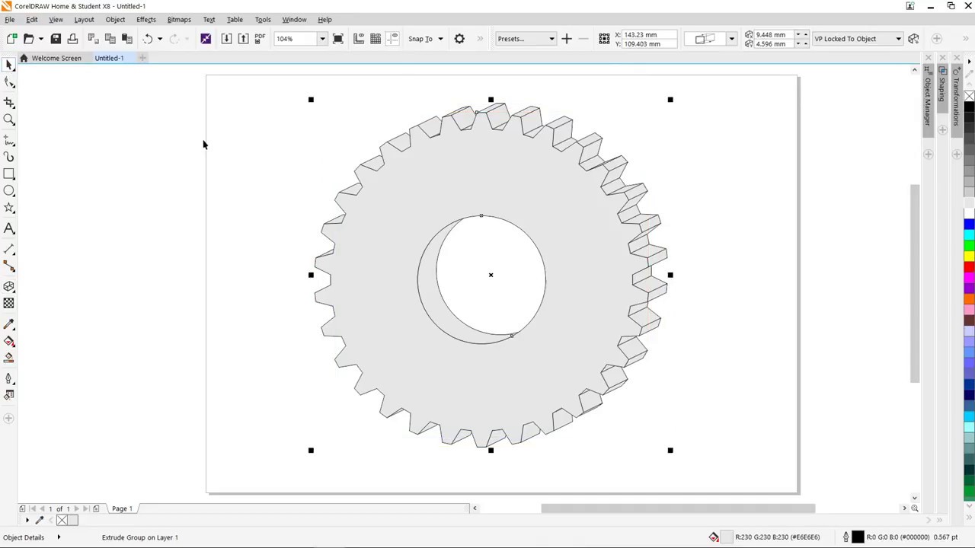Click the Full-screen preview icon

[x=338, y=39]
